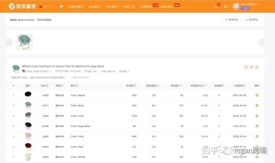Click the carousel right arrow
This screenshot has width=275, height=163.
pos(261,43)
